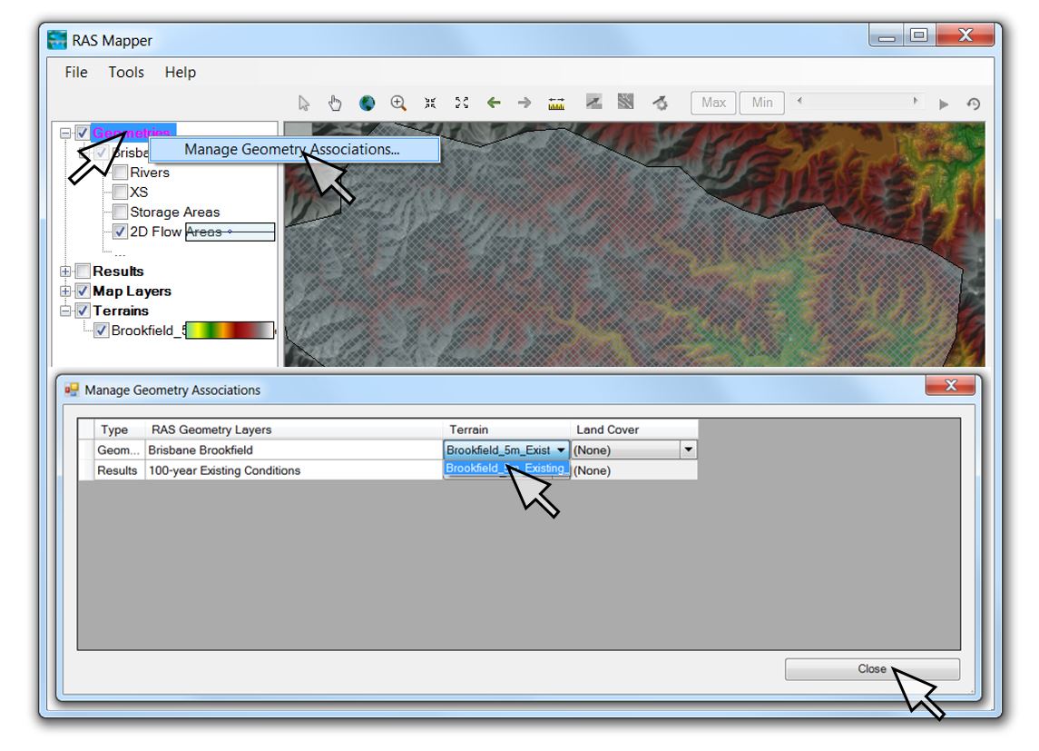Screen dimensions: 1039x751
Task: Click the RAS Mapper title bar icon
Action: point(57,40)
